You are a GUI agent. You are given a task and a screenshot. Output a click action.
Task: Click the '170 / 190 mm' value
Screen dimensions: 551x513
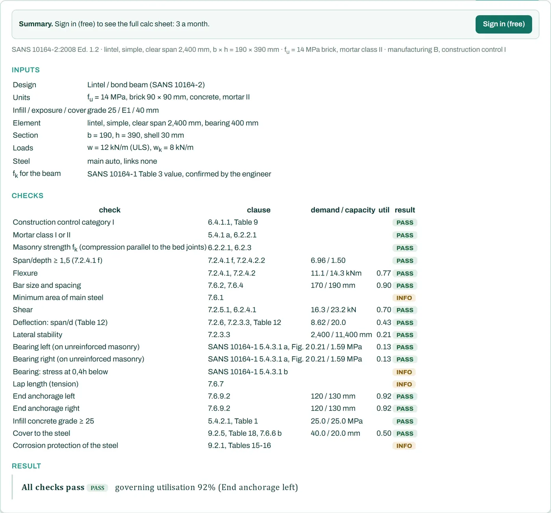(x=333, y=285)
